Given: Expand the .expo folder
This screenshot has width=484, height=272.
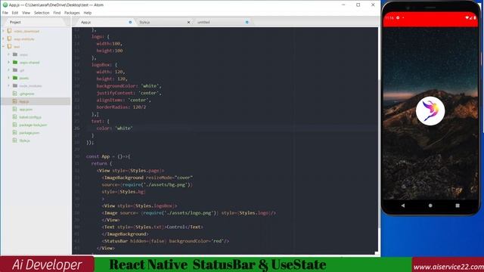Looking at the screenshot, I should click(9, 54).
